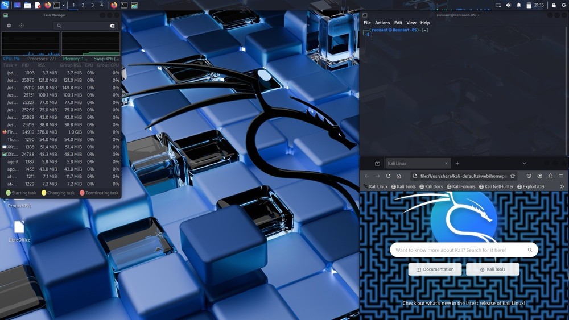The image size is (569, 320).
Task: Open the Firefox hamburger application menu
Action: pyautogui.click(x=560, y=176)
